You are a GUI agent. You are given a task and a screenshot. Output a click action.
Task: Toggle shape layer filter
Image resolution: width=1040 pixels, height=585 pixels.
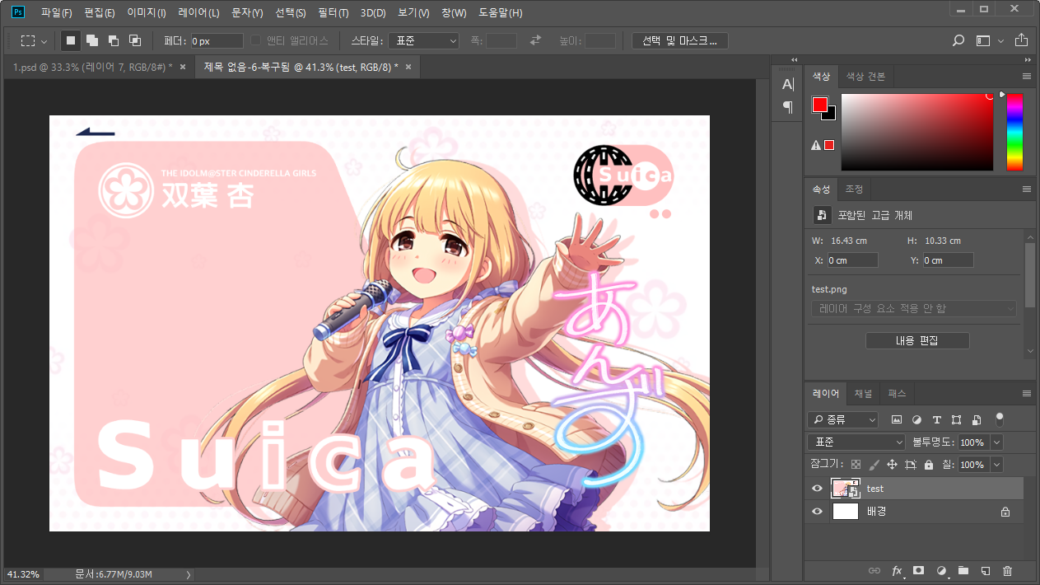click(x=956, y=419)
